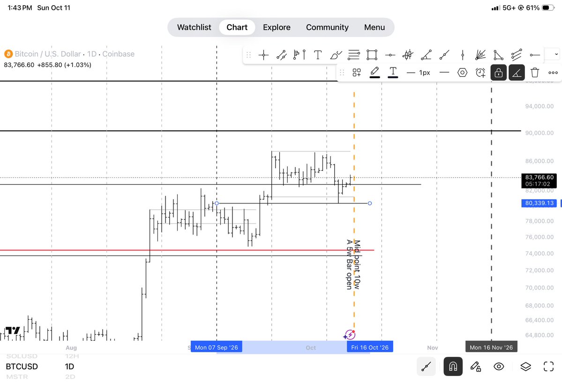The image size is (562, 391).
Task: Pick the horizontal ray tool
Action: pos(535,55)
